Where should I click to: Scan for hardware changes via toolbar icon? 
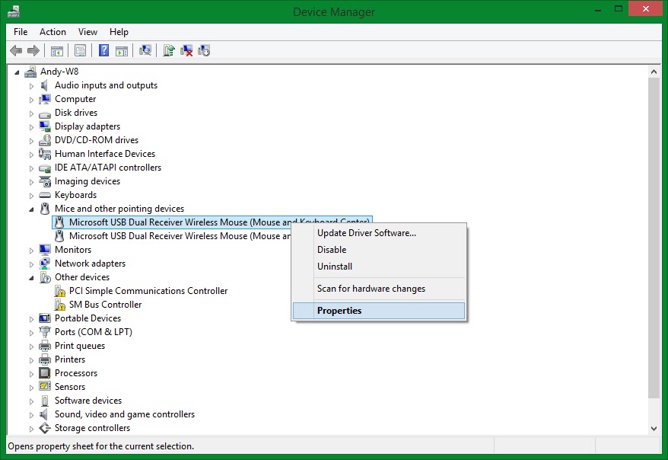(145, 50)
